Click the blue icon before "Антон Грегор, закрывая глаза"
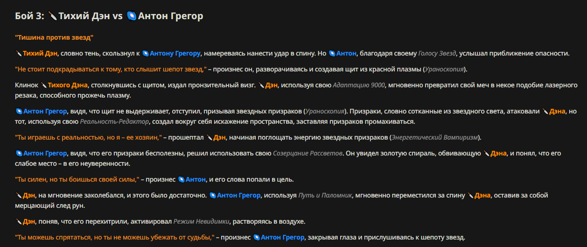The image size is (587, 247). pyautogui.click(x=257, y=237)
